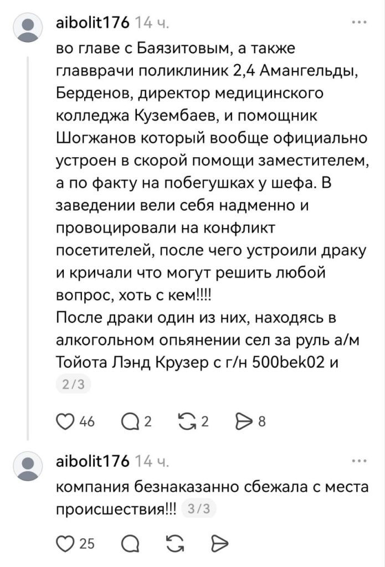Open the three-dot menu on the first post
The width and height of the screenshot is (385, 567).
tap(360, 22)
